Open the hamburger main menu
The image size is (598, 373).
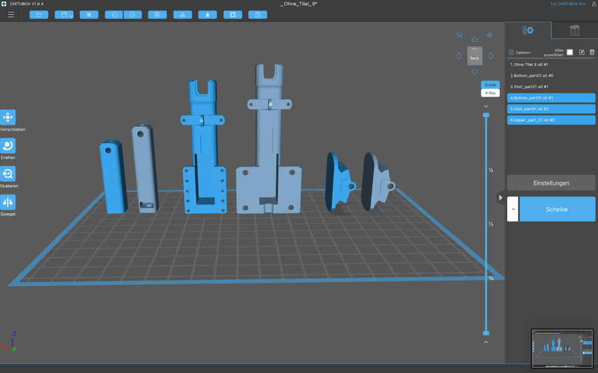(x=11, y=15)
